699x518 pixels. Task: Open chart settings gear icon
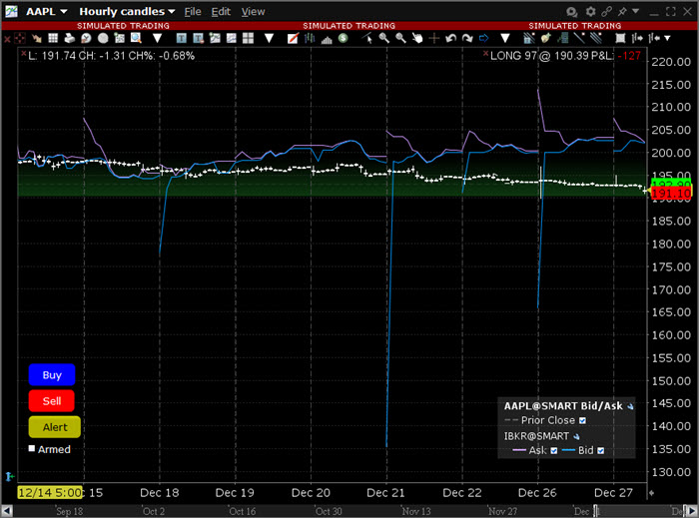[x=590, y=12]
